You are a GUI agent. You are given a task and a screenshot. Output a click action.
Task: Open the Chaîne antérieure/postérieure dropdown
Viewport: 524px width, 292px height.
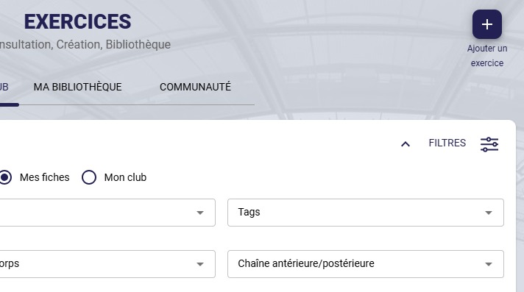pyautogui.click(x=366, y=264)
